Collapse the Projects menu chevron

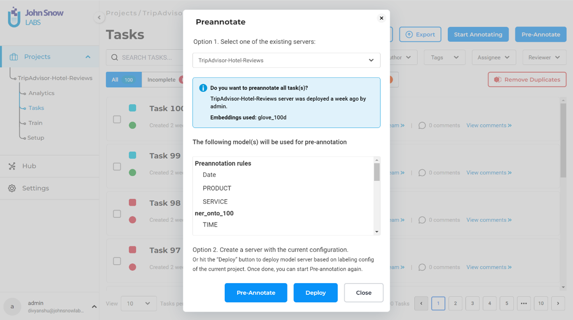point(88,57)
